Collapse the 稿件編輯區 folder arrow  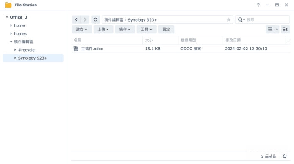pyautogui.click(x=11, y=41)
